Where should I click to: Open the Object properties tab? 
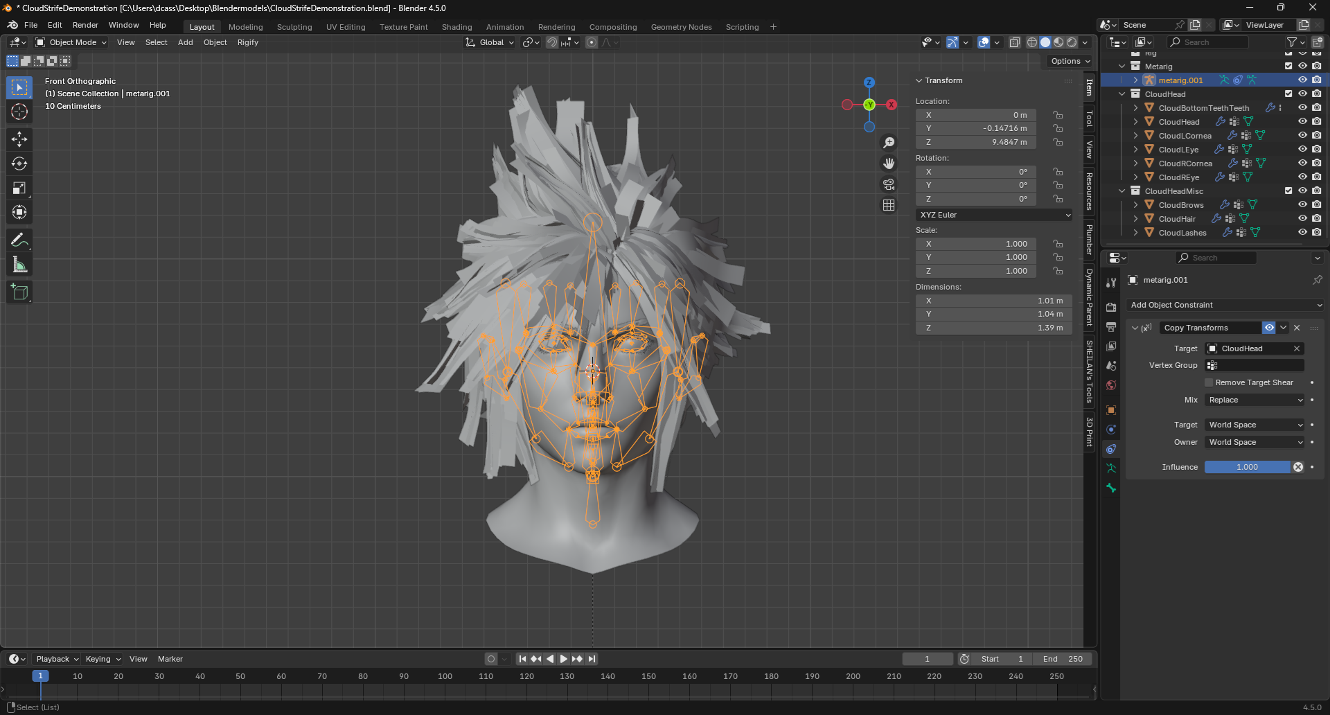click(1111, 410)
